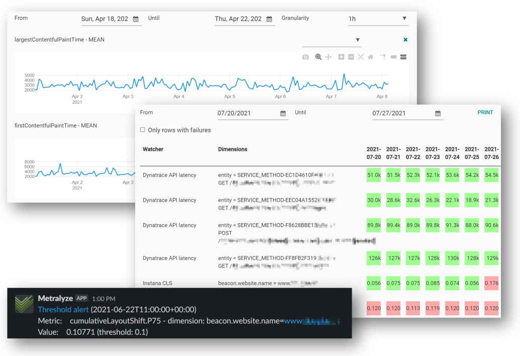
Task: Click the 126k latency cell
Action: tap(374, 258)
